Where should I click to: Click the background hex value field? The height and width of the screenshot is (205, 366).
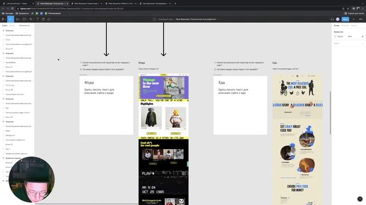tap(340, 36)
